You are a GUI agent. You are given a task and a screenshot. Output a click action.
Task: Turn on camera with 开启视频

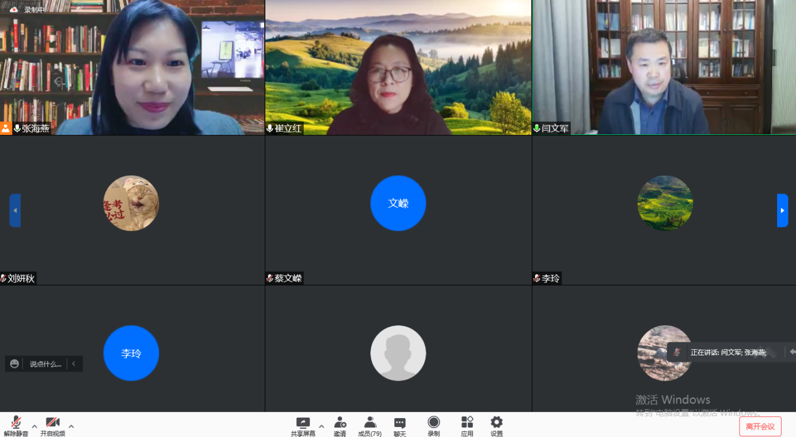(x=52, y=425)
